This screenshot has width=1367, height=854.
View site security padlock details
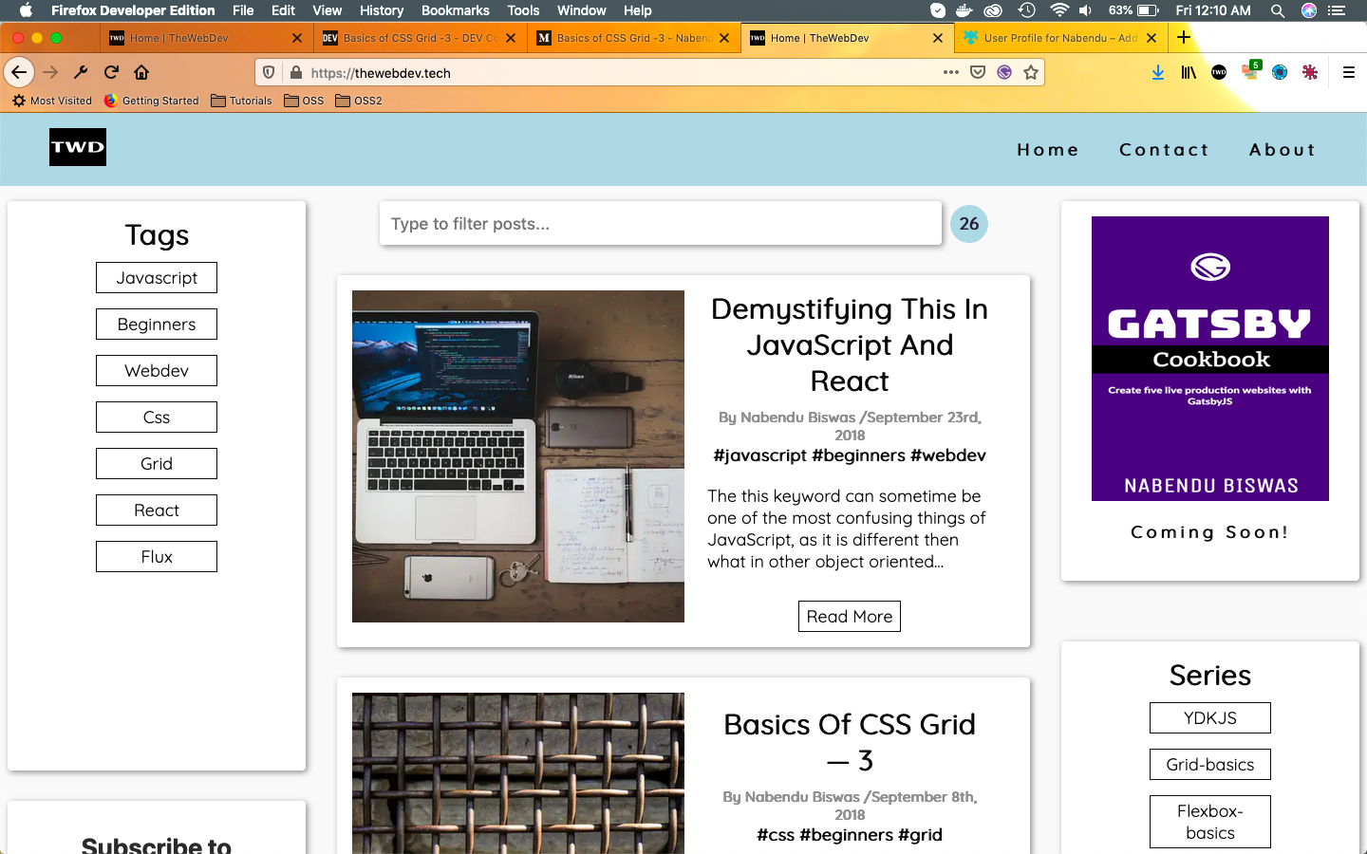pyautogui.click(x=295, y=73)
